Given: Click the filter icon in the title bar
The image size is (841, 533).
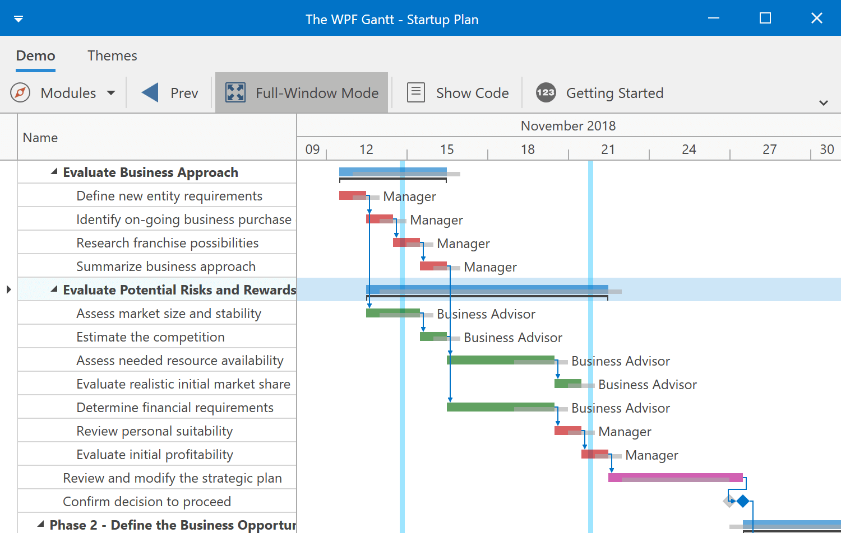Looking at the screenshot, I should click(x=19, y=18).
